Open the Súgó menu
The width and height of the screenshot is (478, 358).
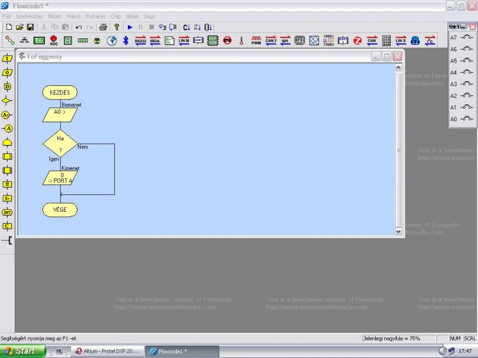(x=149, y=17)
